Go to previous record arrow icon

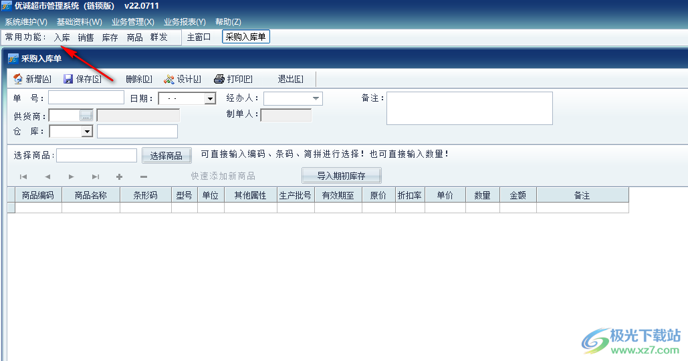coord(47,176)
